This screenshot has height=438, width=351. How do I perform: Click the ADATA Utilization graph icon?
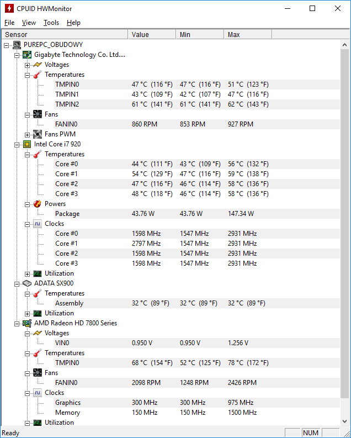point(38,313)
